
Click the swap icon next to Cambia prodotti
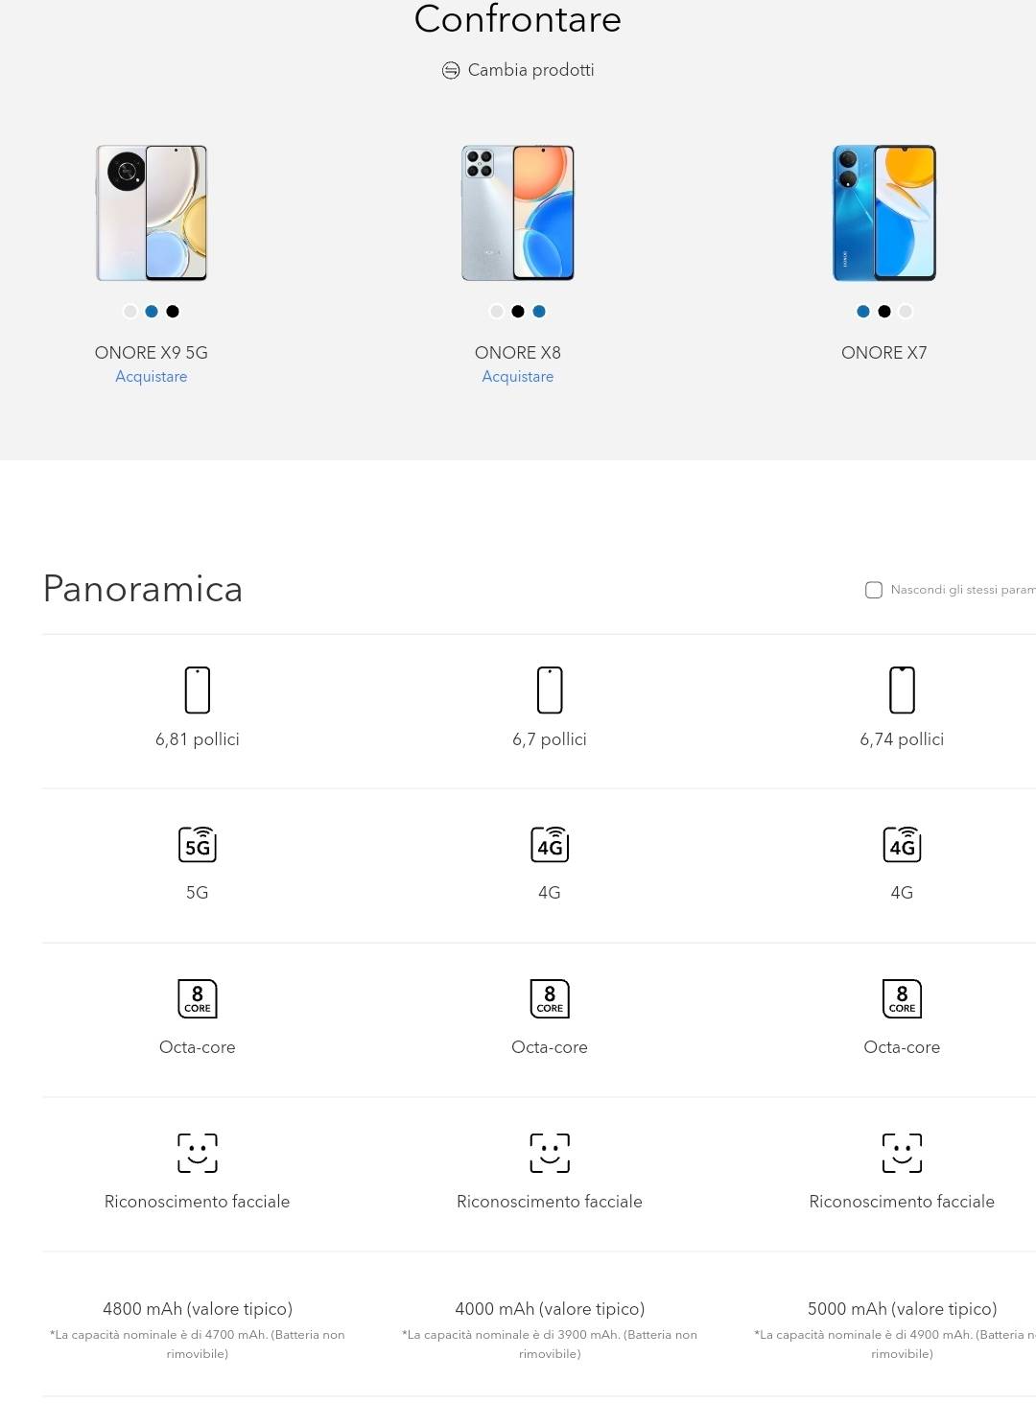tap(449, 69)
